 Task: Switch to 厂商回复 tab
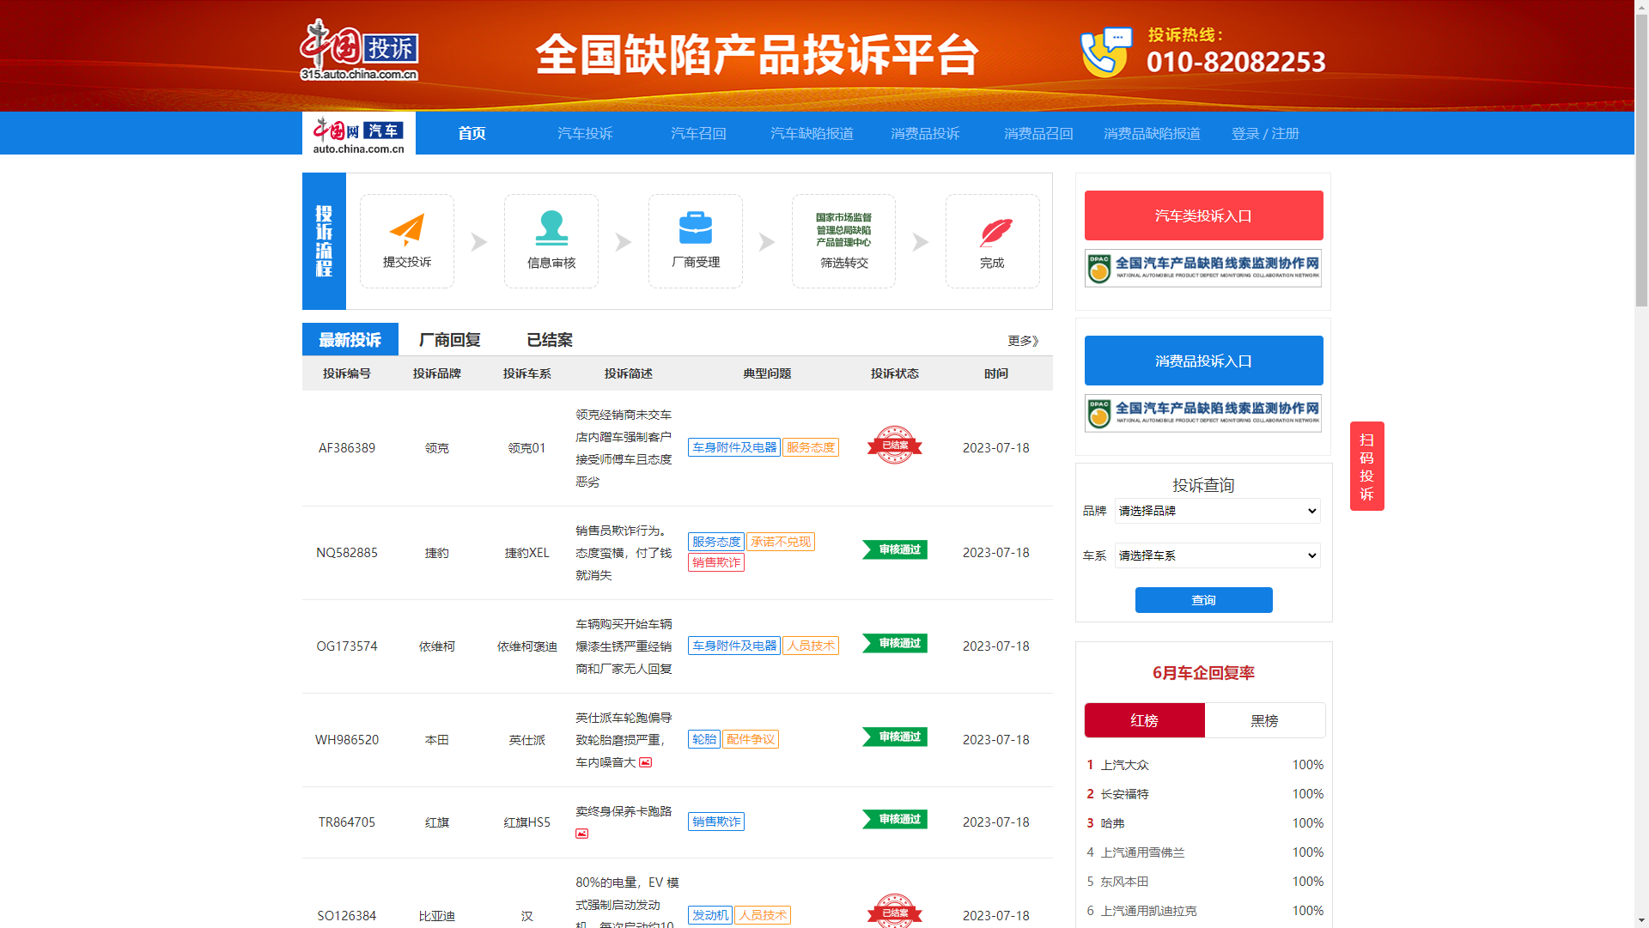click(450, 339)
